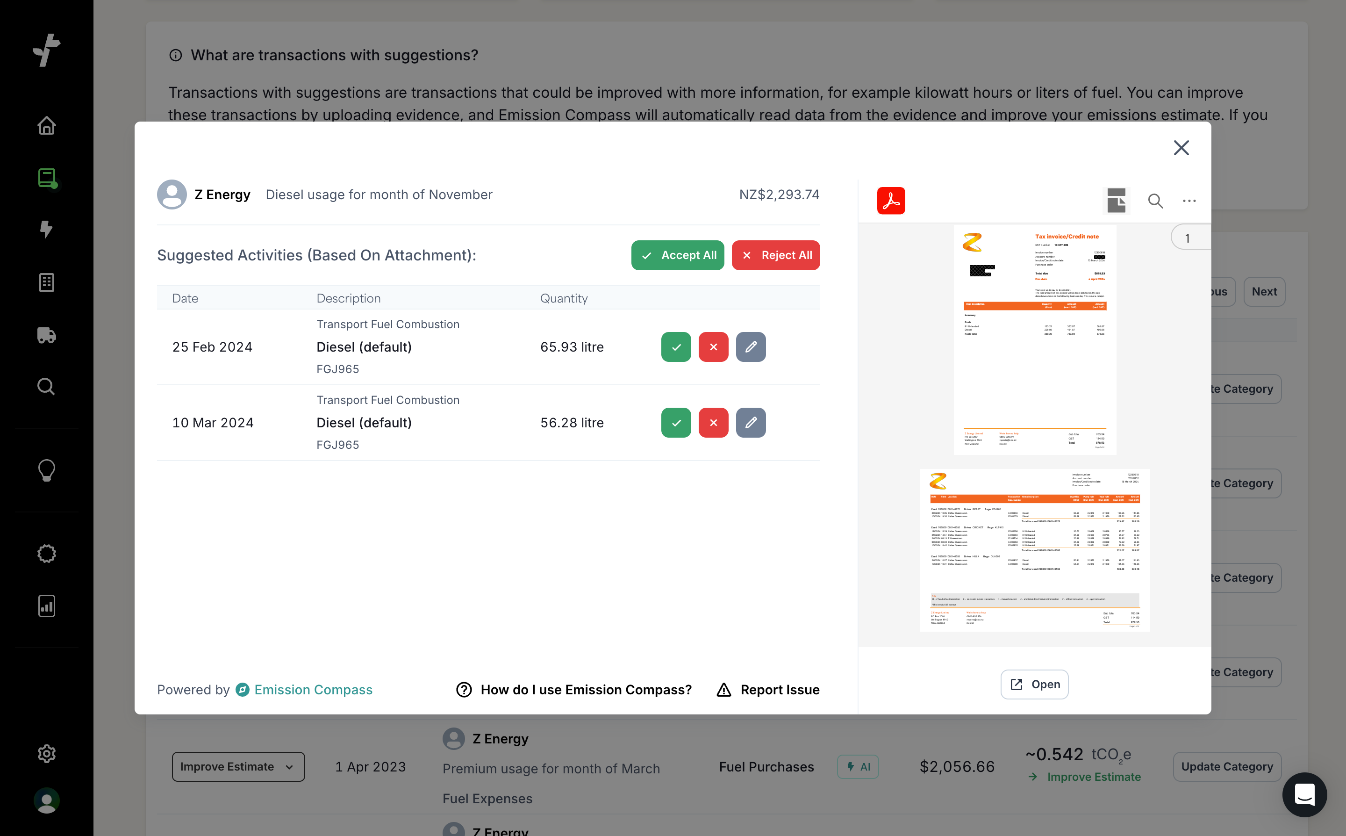Open the attachment with the Open button
The height and width of the screenshot is (836, 1346).
(1034, 684)
